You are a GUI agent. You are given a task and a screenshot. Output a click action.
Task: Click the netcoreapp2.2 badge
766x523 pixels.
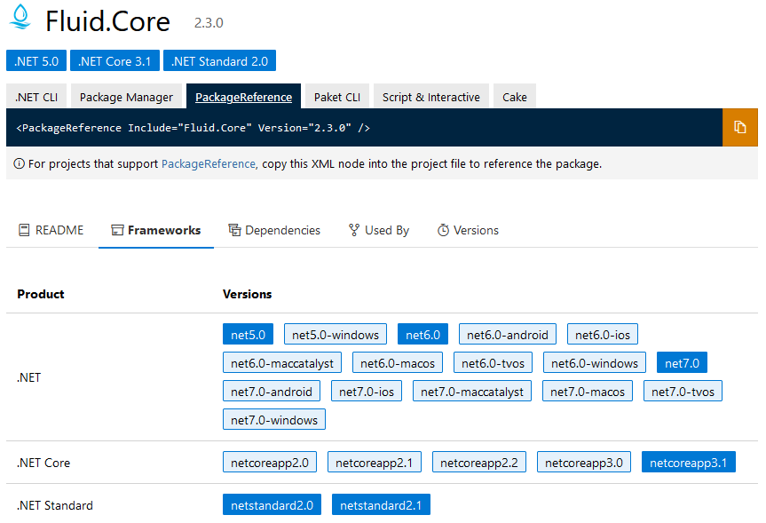[478, 462]
